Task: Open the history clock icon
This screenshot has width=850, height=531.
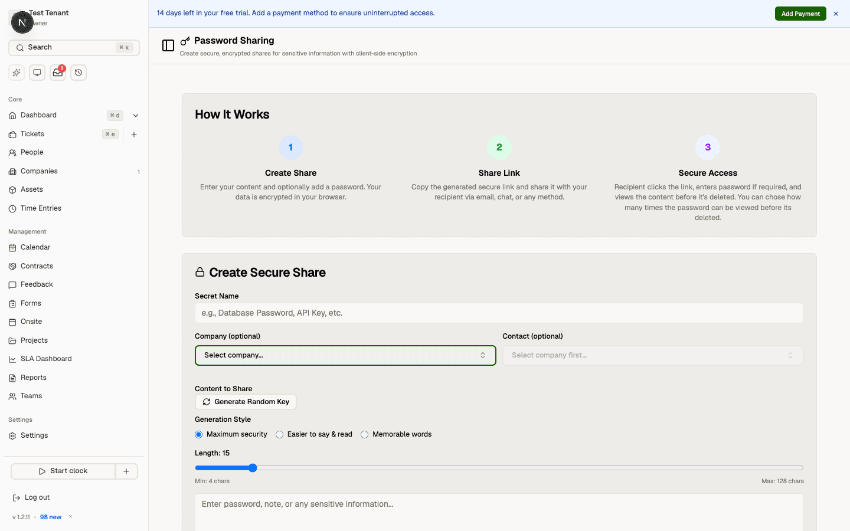Action: click(x=78, y=72)
